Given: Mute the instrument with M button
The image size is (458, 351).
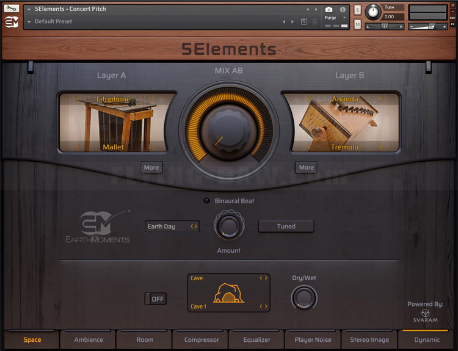Looking at the screenshot, I should [357, 24].
